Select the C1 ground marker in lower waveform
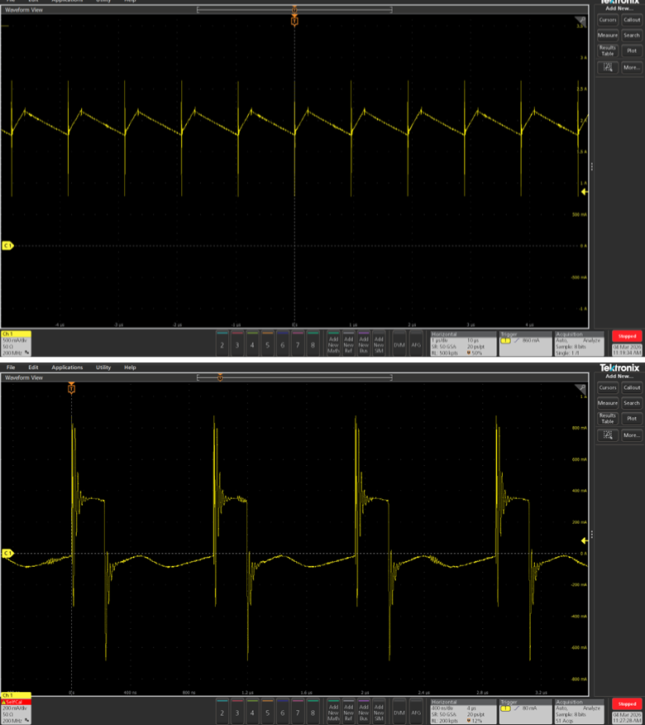Image resolution: width=645 pixels, height=725 pixels. click(x=7, y=553)
